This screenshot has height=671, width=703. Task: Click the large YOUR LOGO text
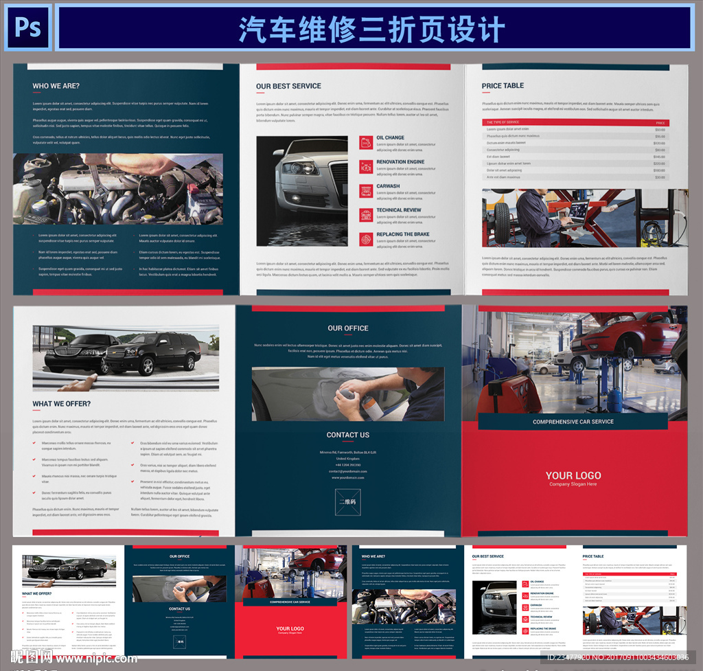[x=573, y=475]
